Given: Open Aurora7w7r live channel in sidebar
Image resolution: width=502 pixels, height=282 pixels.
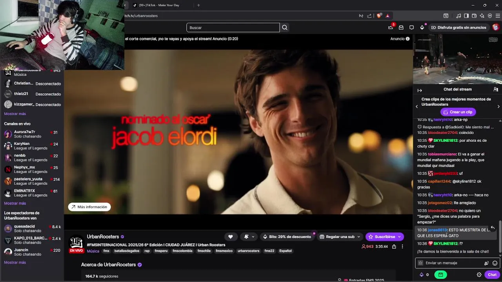Looking at the screenshot, I should [x=32, y=134].
